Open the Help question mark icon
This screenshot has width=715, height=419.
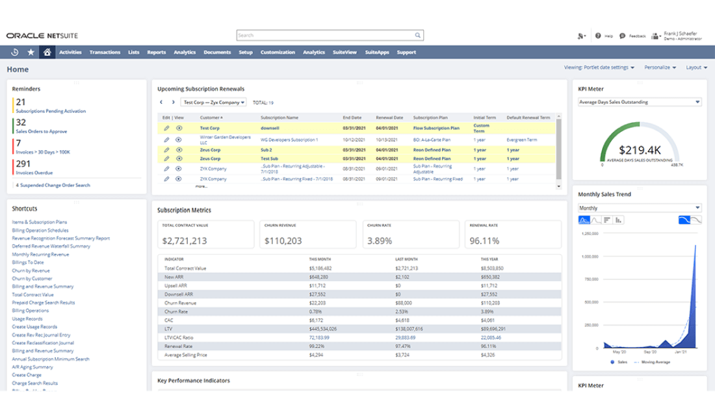tap(599, 36)
